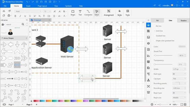This screenshot has width=190, height=107.
Task: Toggle Italic formatting
Action: (x=20, y=16)
